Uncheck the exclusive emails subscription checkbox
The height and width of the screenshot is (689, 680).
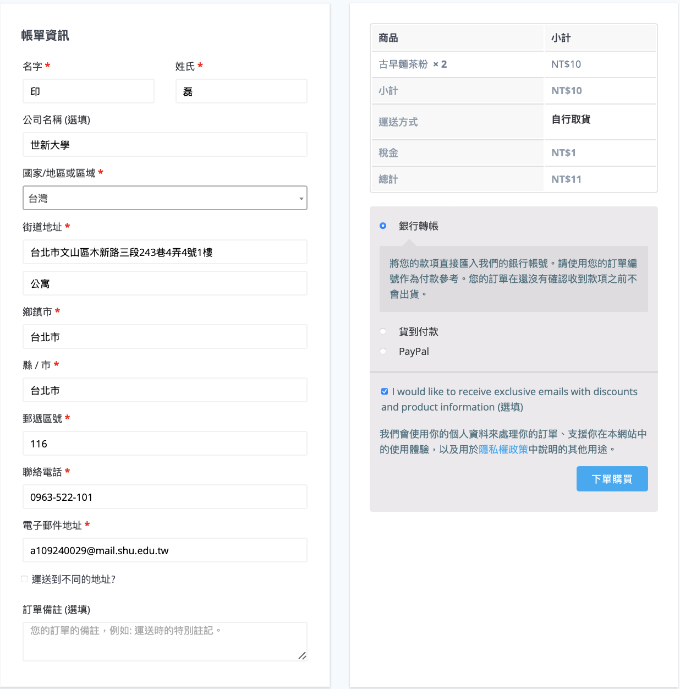pyautogui.click(x=385, y=391)
